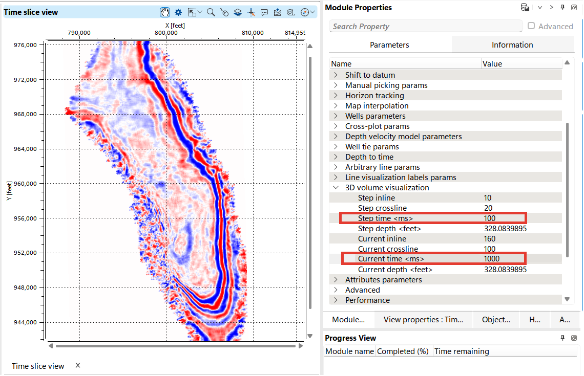Screen dimensions: 584x376
Task: Expand the Attributes parameters group
Action: pyautogui.click(x=336, y=280)
